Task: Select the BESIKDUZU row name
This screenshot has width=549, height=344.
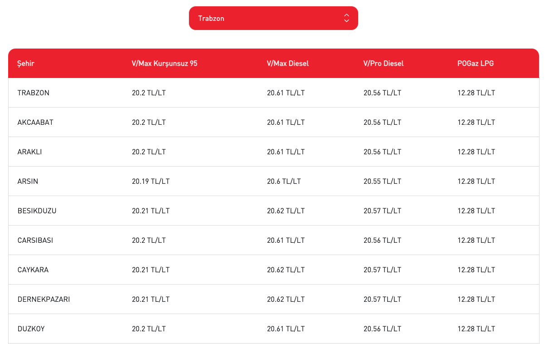Action: [37, 211]
